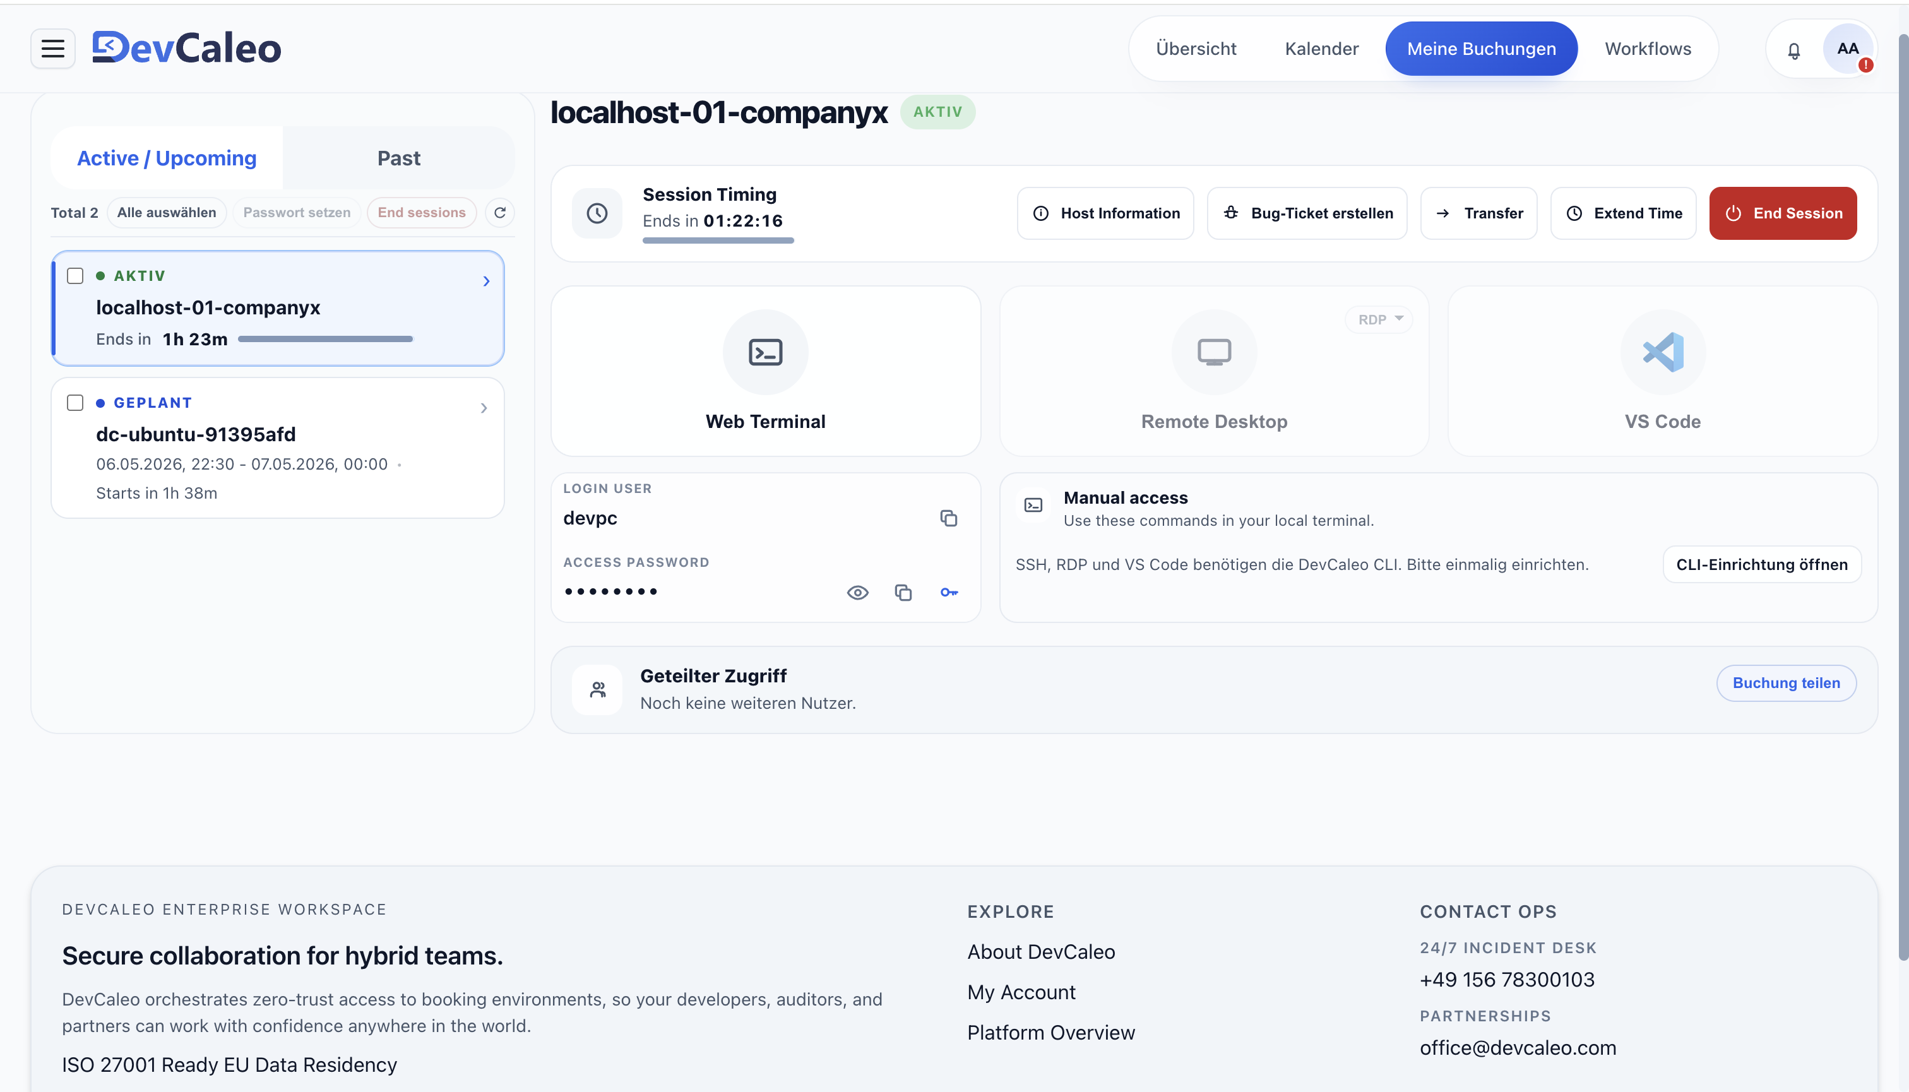Click Passwort setzen
This screenshot has height=1092, width=1909.
tap(297, 212)
